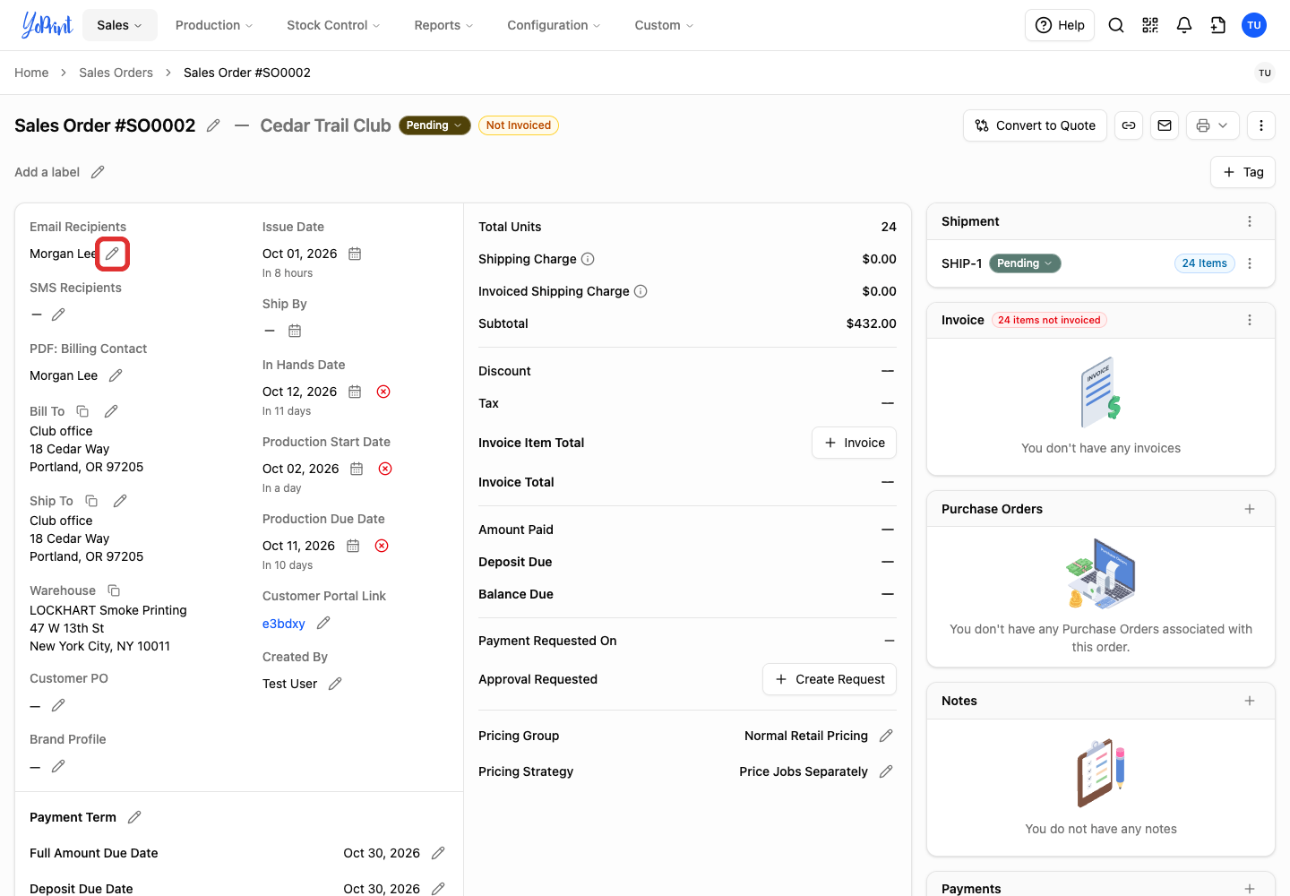This screenshot has width=1290, height=896.
Task: View notifications bell icon
Action: click(1184, 25)
